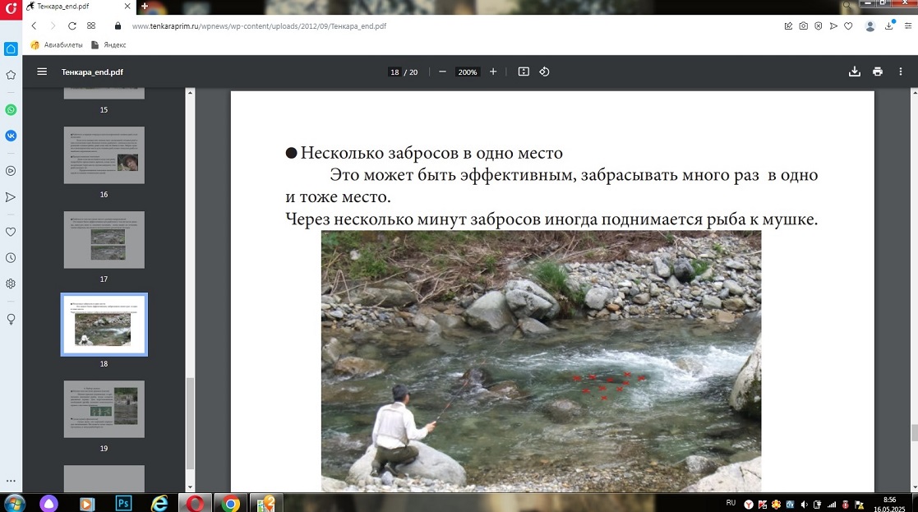Print the PDF document

878,72
